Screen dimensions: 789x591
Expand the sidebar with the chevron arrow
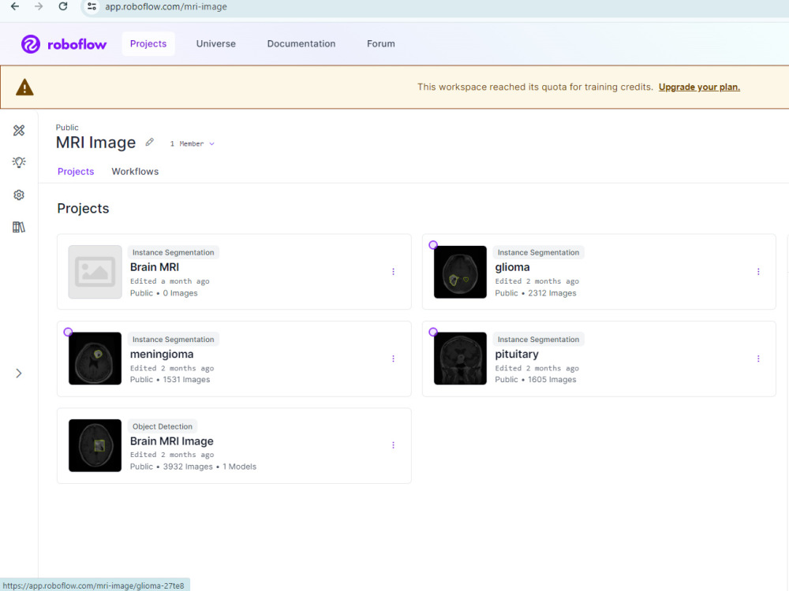coord(19,374)
